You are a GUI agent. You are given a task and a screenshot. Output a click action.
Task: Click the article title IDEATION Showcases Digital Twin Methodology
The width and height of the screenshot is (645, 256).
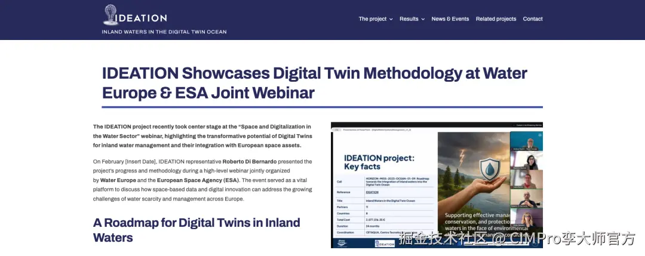coord(315,83)
